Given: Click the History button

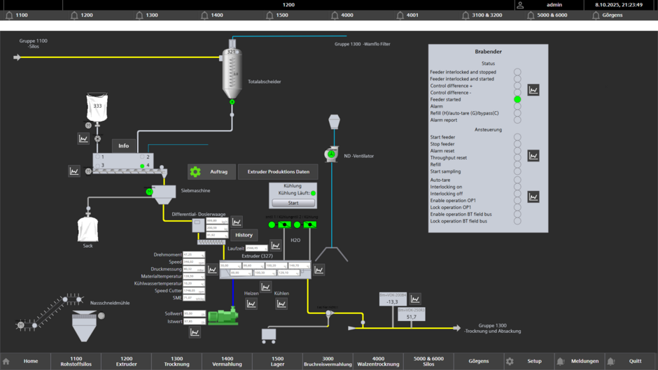Looking at the screenshot, I should (x=244, y=235).
